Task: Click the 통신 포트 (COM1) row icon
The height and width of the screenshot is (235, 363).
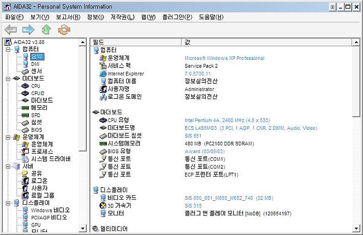Action: tap(103, 159)
